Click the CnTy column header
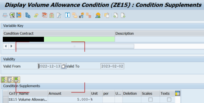The height and width of the screenshot is (103, 204). tap(13, 93)
